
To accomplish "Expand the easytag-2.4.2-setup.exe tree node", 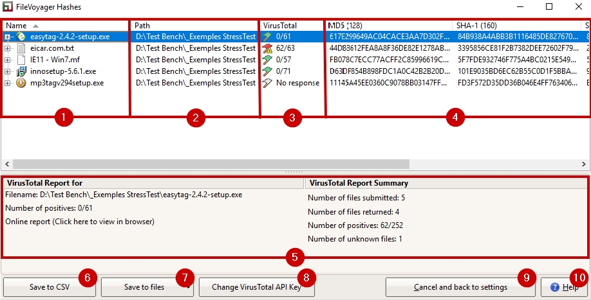I will pyautogui.click(x=8, y=37).
